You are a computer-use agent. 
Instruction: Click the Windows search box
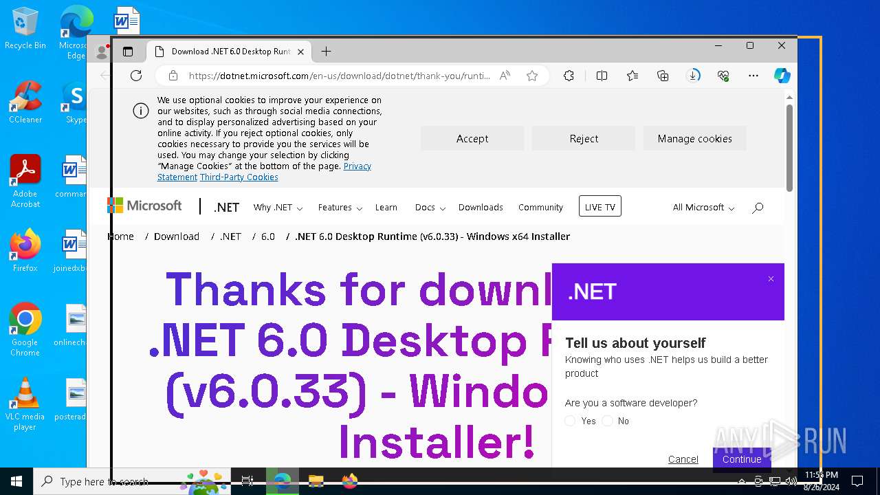pos(131,481)
